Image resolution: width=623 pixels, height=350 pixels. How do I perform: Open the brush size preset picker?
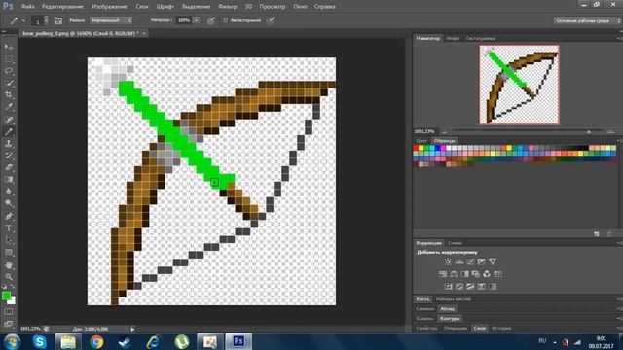click(46, 20)
